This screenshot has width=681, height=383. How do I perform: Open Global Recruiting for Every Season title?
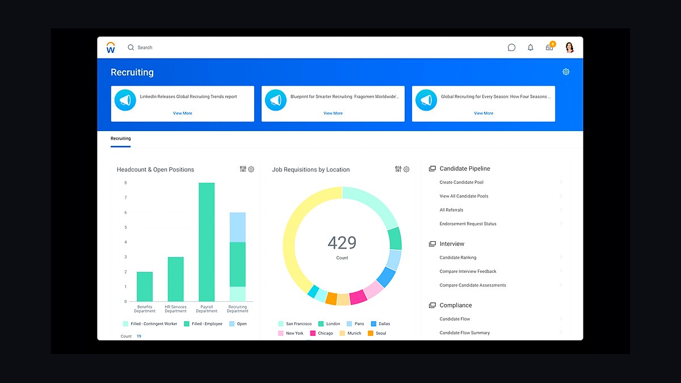495,96
